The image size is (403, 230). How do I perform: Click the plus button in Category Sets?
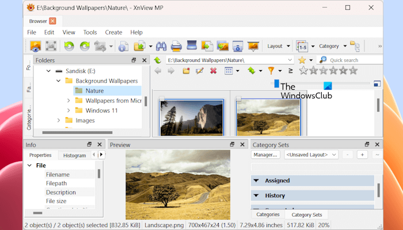(362, 155)
